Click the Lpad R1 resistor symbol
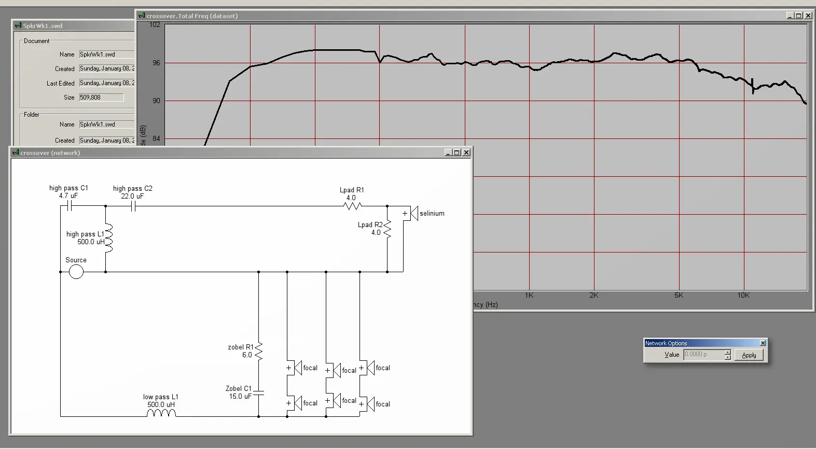Image resolution: width=816 pixels, height=449 pixels. click(x=352, y=206)
